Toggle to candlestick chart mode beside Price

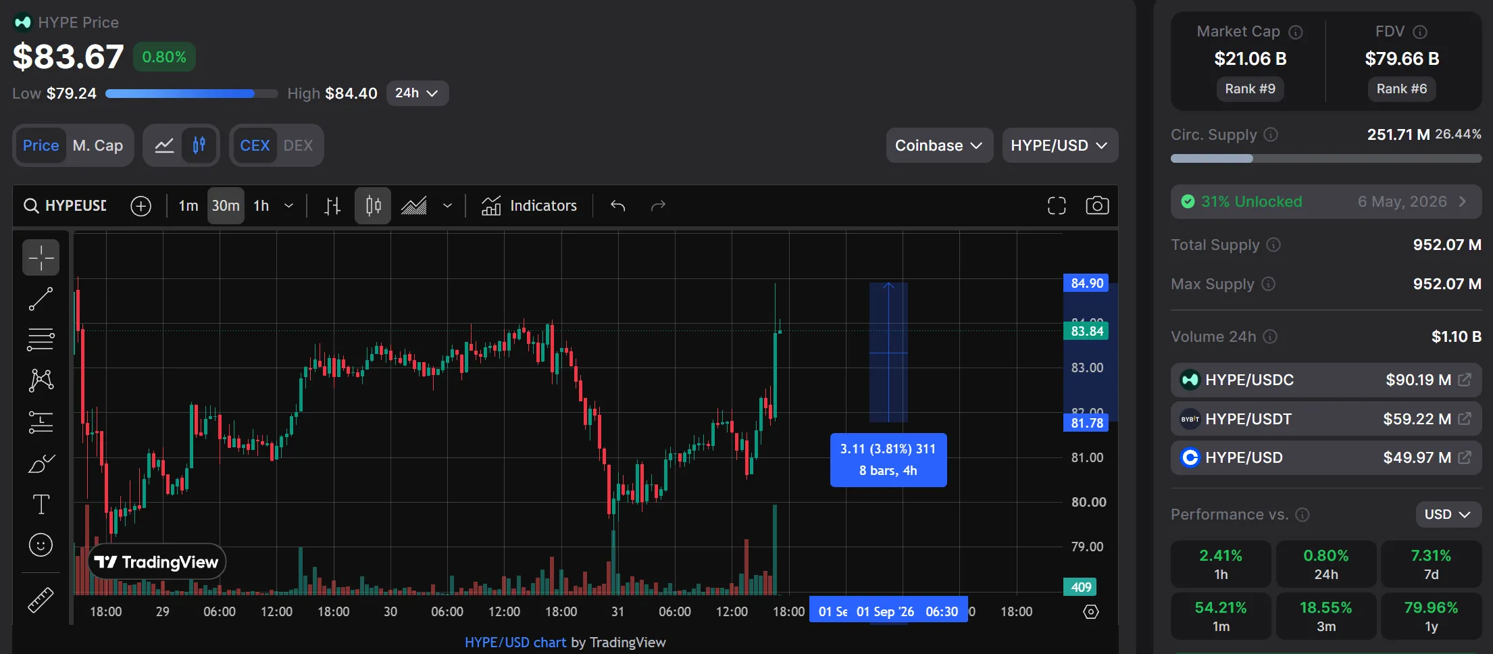199,145
